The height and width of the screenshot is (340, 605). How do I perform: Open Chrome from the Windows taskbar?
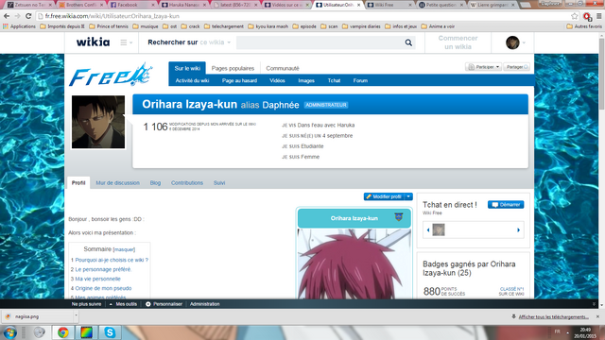tap(63, 332)
